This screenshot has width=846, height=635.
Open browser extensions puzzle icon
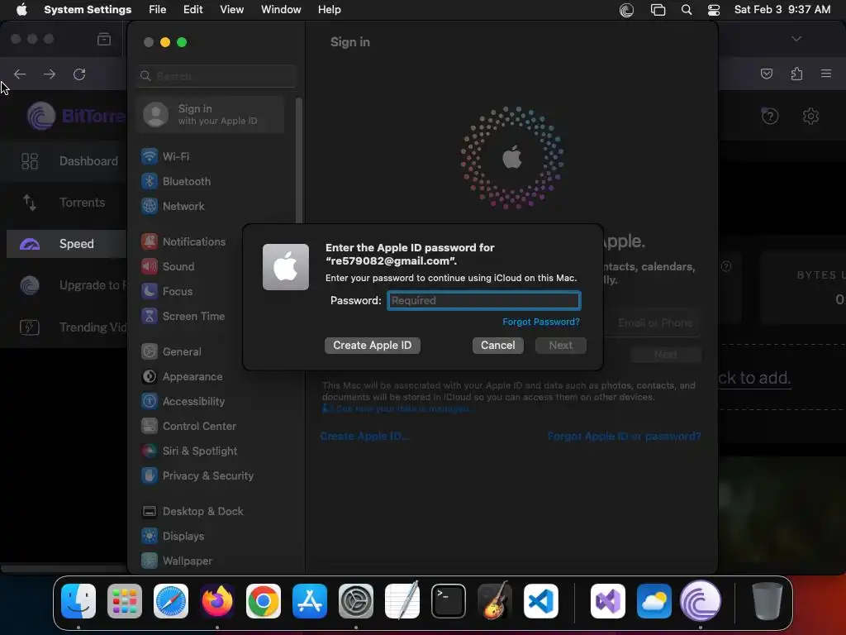pyautogui.click(x=796, y=74)
